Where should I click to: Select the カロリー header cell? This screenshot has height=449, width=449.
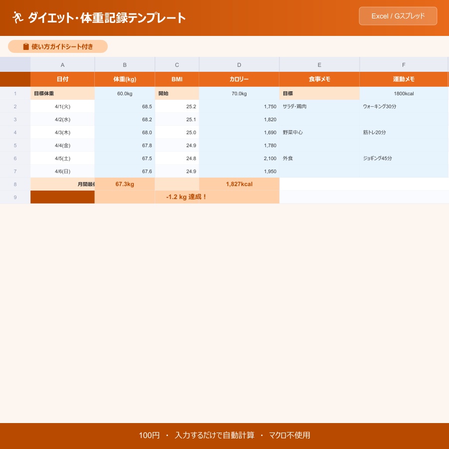point(239,79)
